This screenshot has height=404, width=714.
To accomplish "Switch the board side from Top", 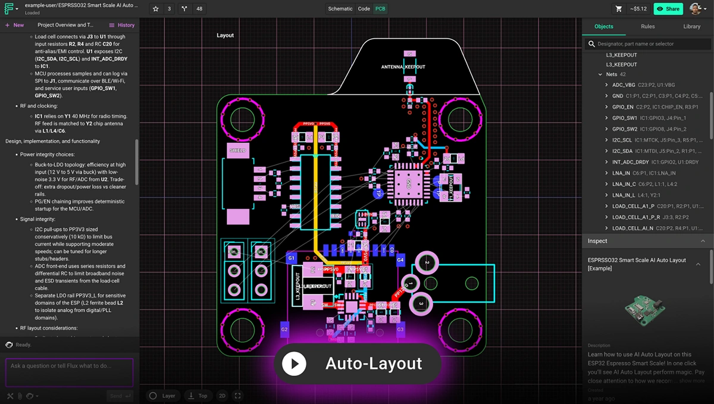I will pos(198,396).
